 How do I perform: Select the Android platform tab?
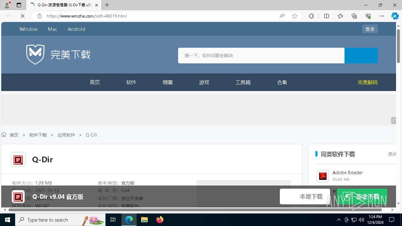point(76,29)
